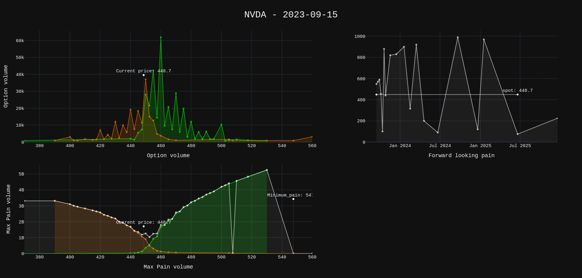Image resolution: width=582 pixels, height=278 pixels.
Task: Click the Forward looking pain peak point just after Jan 2025
Action: point(484,39)
